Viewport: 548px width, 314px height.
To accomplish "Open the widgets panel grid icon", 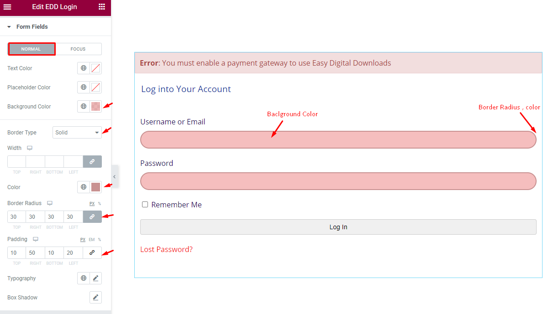I will pyautogui.click(x=101, y=7).
